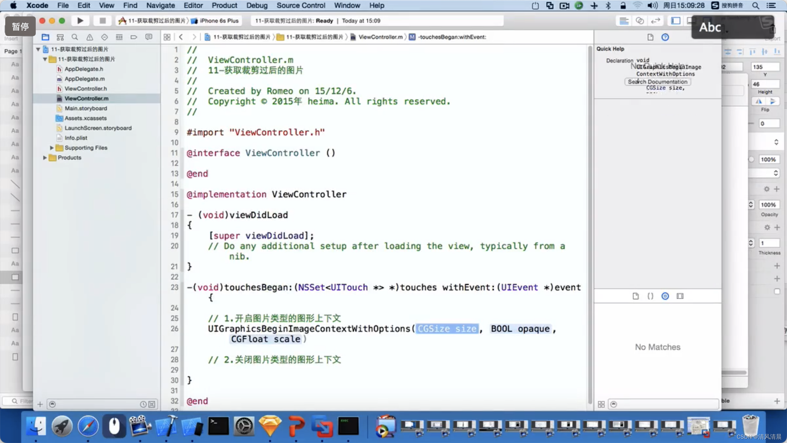
Task: Stop the running scheme
Action: [x=102, y=21]
